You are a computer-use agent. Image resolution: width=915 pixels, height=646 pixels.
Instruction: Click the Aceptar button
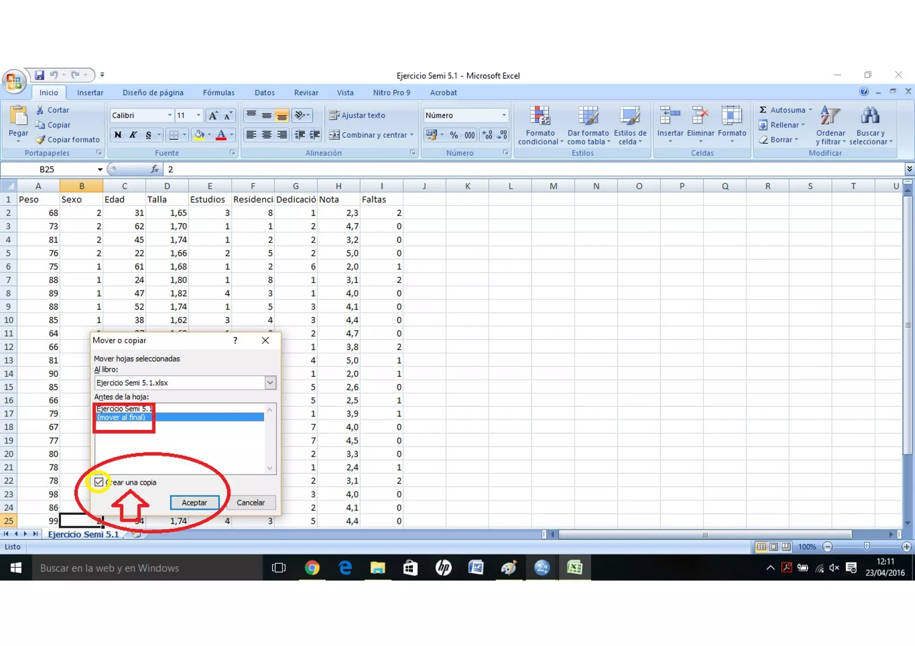tap(194, 503)
